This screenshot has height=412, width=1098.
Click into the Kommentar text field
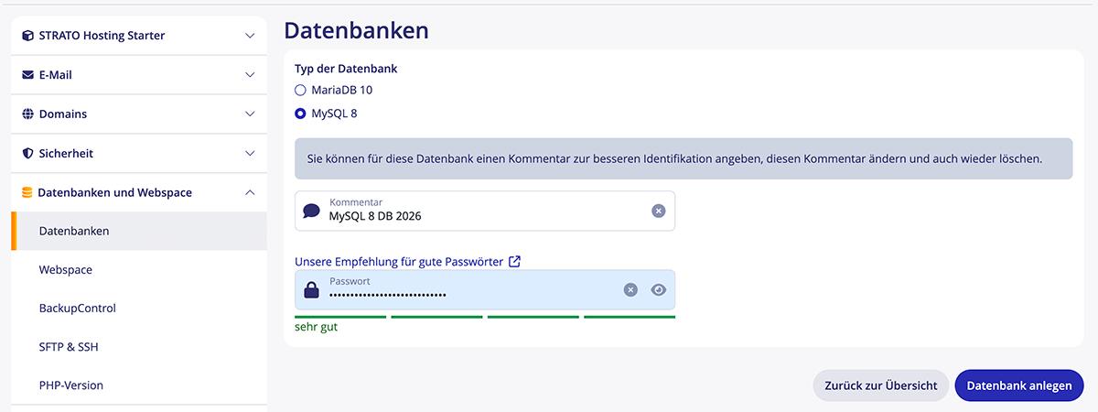click(485, 216)
